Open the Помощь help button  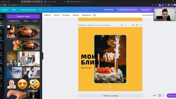[172, 95]
